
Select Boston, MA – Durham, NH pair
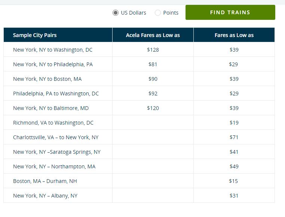click(x=45, y=181)
